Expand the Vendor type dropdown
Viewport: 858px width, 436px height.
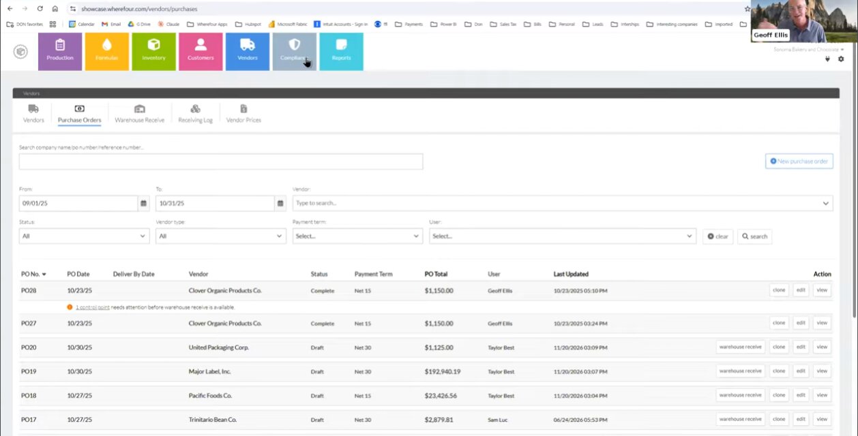[220, 236]
